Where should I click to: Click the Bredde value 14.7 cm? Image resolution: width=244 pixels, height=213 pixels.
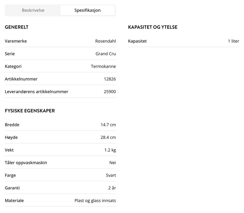(x=108, y=125)
